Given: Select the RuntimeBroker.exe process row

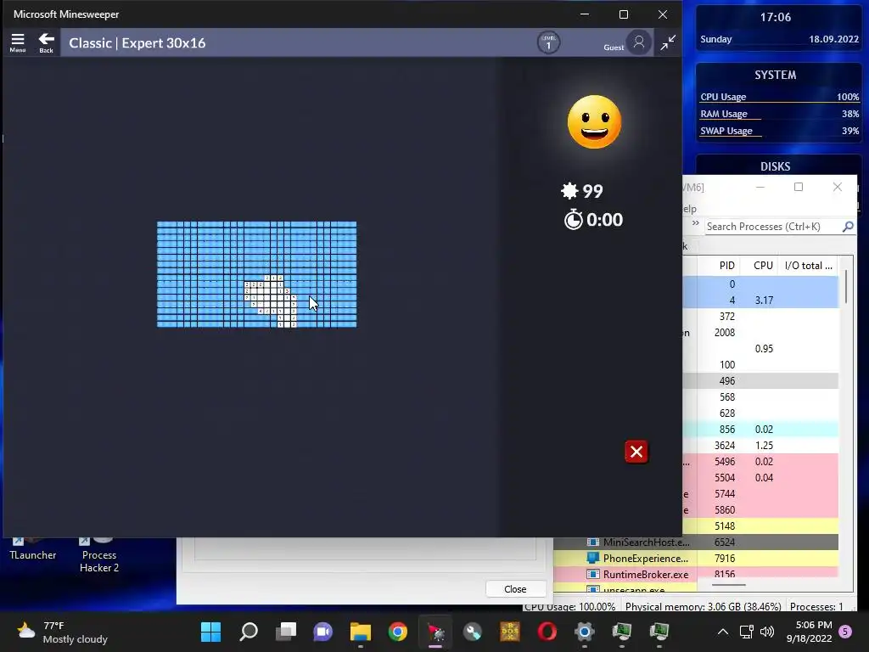Looking at the screenshot, I should 696,574.
